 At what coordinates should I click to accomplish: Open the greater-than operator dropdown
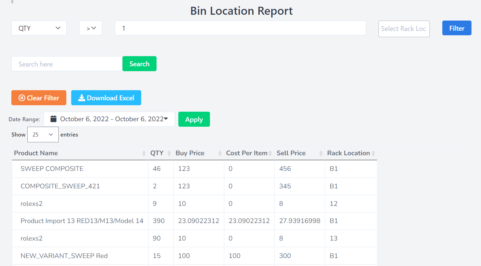(91, 28)
